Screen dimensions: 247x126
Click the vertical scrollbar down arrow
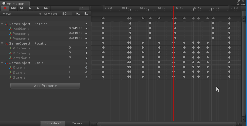244,119
